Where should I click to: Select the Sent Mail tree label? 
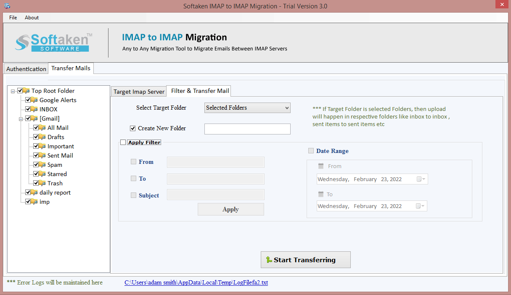tap(60, 155)
